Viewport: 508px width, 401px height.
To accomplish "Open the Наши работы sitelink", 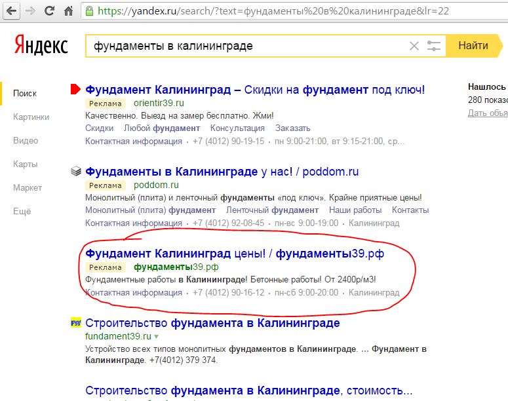I will pos(355,210).
